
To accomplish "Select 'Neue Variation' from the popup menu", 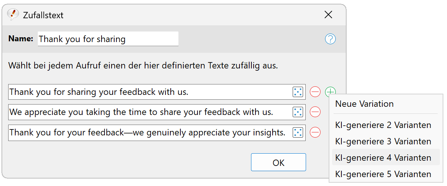I will tap(364, 104).
